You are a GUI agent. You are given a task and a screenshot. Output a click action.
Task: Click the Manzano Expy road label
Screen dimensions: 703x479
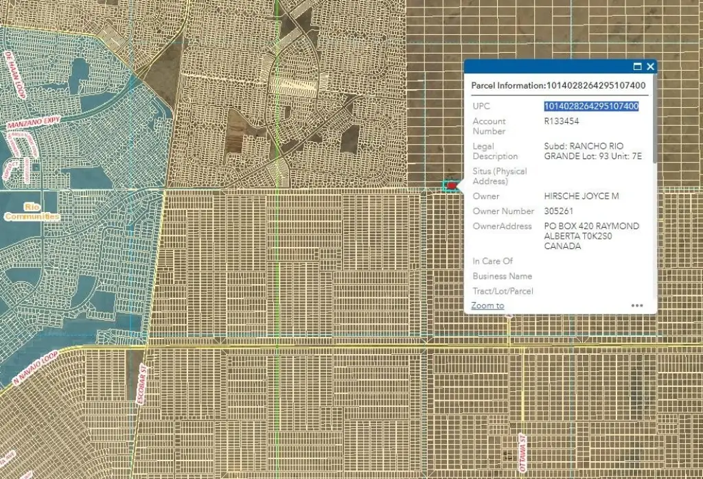33,123
